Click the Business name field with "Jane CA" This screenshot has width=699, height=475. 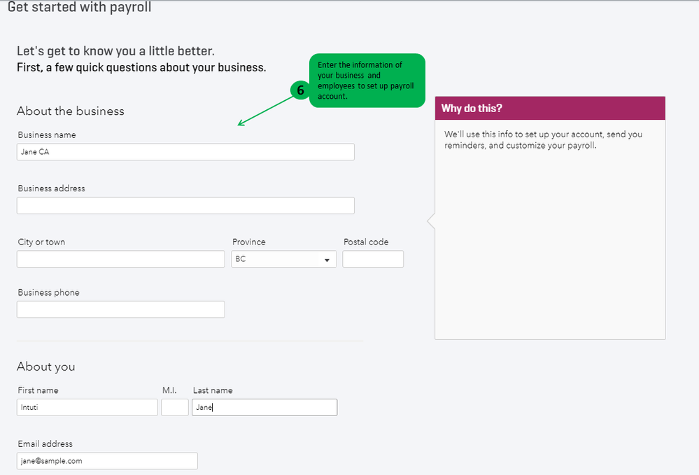pyautogui.click(x=185, y=152)
